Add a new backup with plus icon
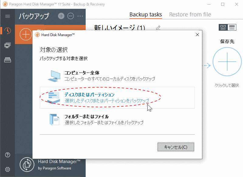This screenshot has width=243, height=177. [x=61, y=16]
